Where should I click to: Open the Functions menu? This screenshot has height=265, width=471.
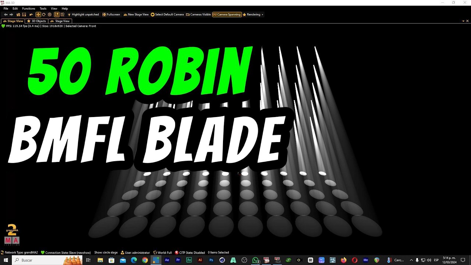point(29,8)
